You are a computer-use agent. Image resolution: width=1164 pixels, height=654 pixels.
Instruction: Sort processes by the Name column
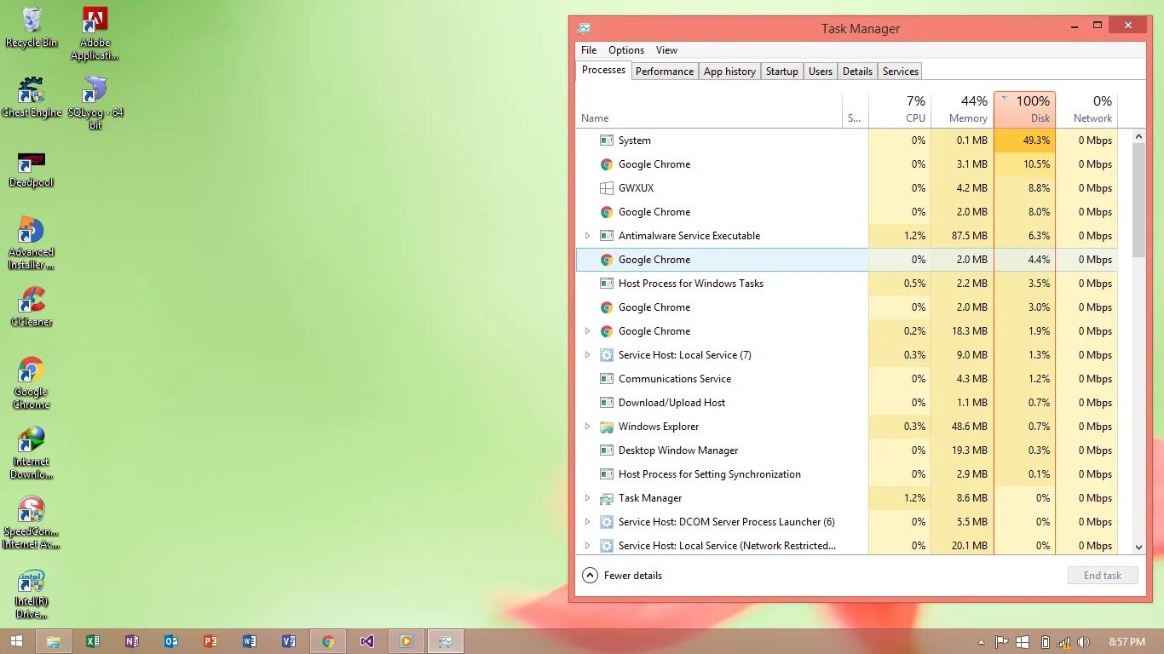tap(710, 109)
